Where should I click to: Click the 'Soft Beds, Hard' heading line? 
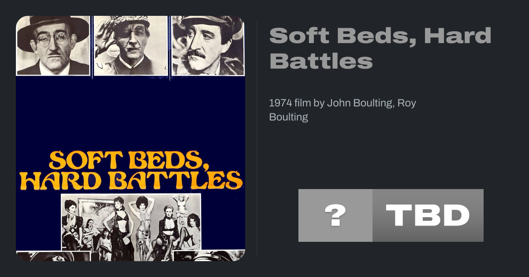pos(380,36)
